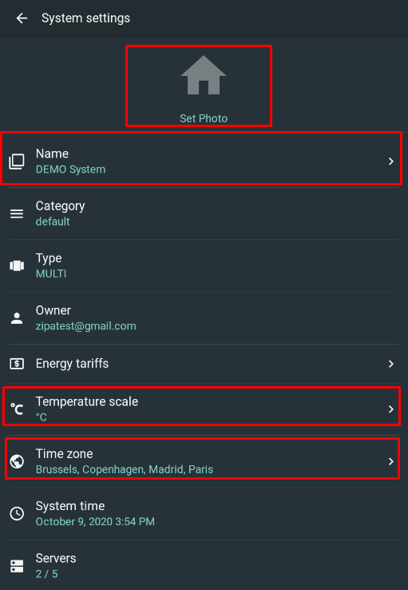Image resolution: width=408 pixels, height=590 pixels.
Task: Expand the Name row chevron
Action: tap(391, 161)
